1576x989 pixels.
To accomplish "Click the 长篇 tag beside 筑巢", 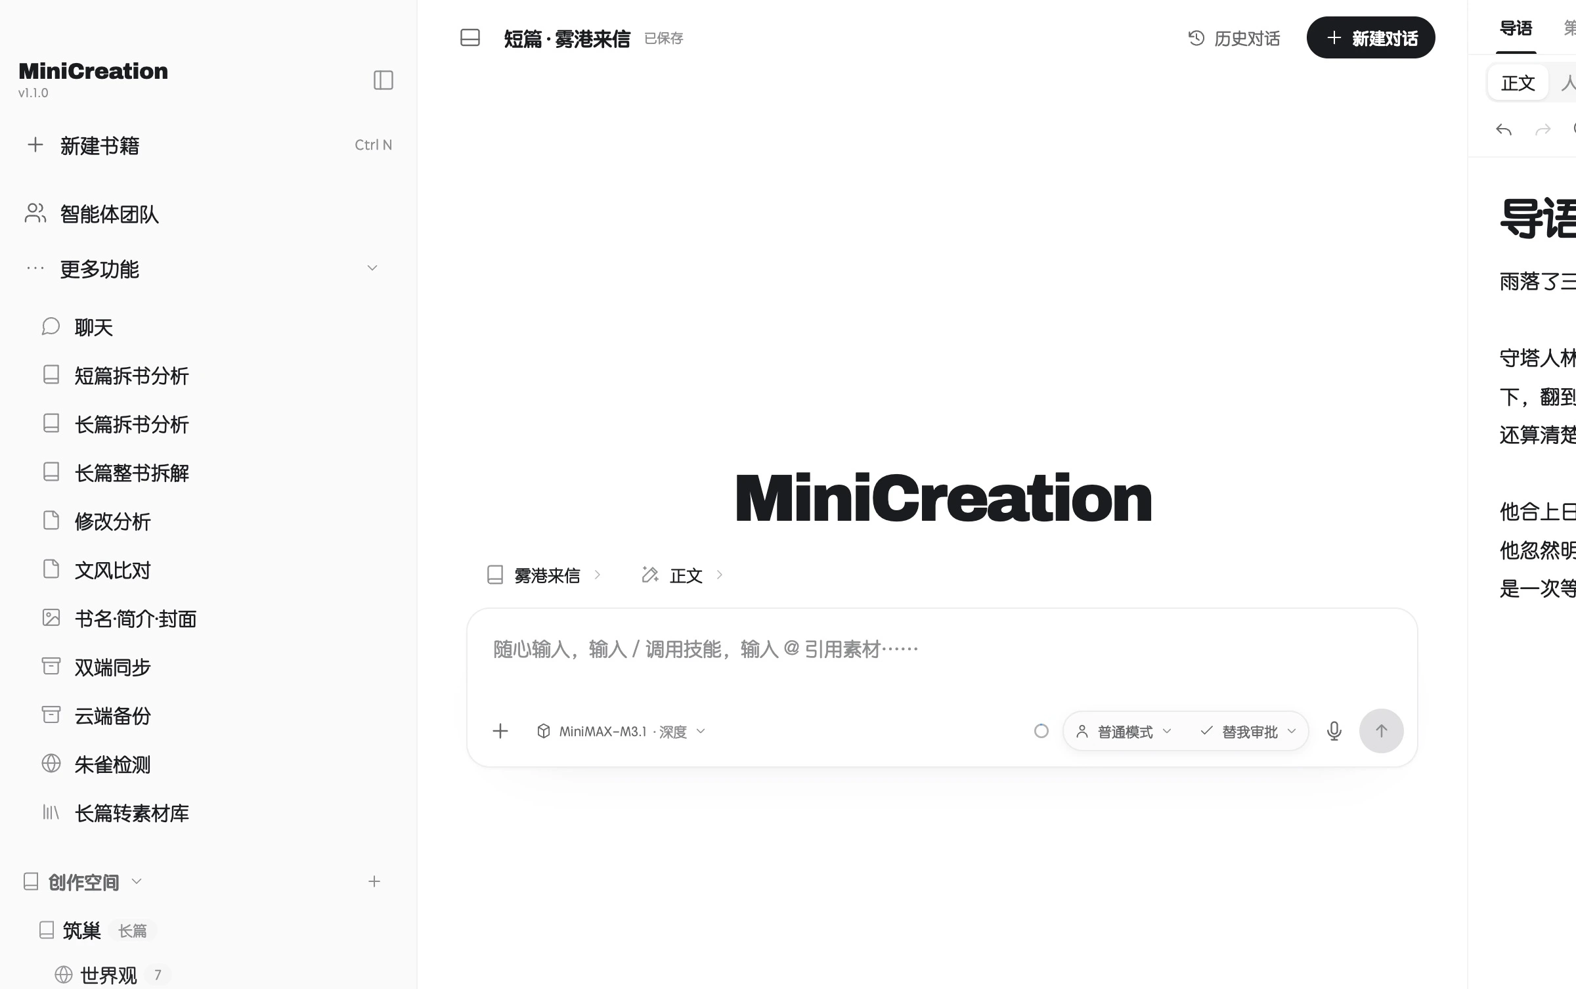I will 132,930.
